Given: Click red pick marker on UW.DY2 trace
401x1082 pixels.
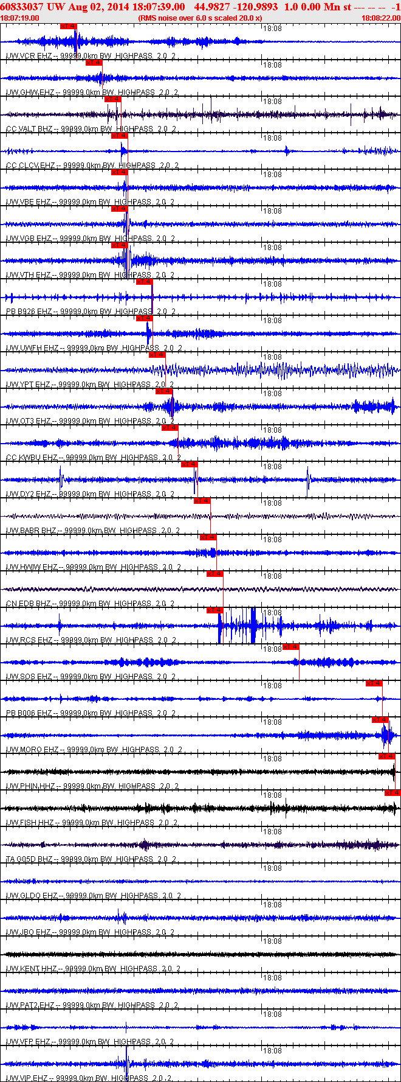Looking at the screenshot, I should click(190, 464).
